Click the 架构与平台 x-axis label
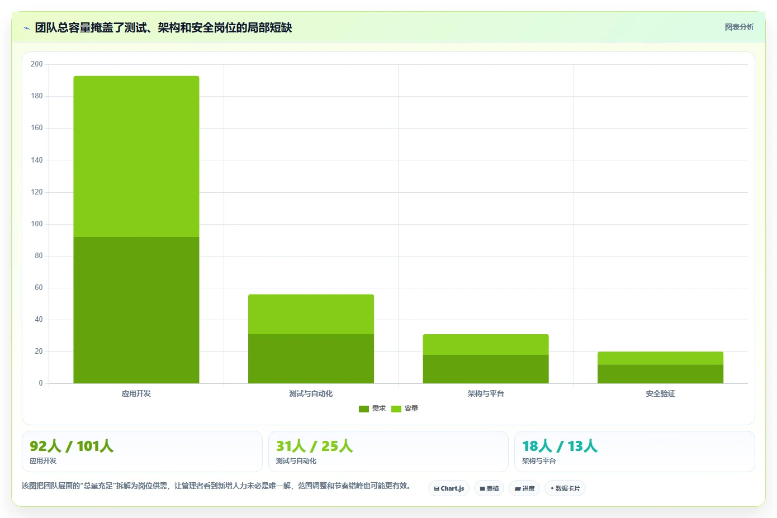 [486, 393]
